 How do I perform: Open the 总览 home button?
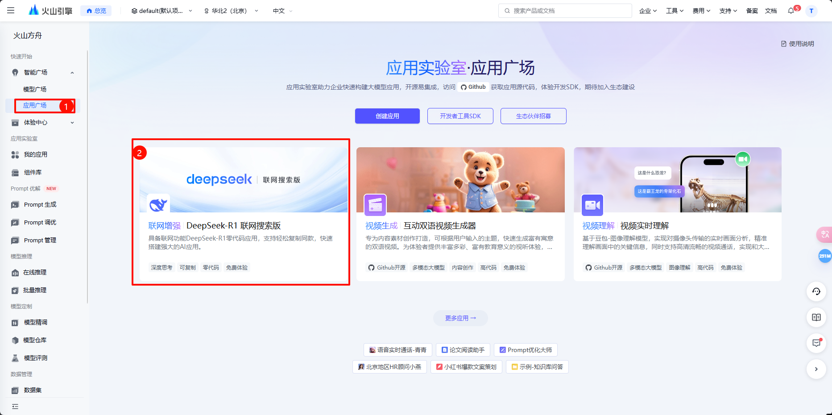(x=96, y=11)
